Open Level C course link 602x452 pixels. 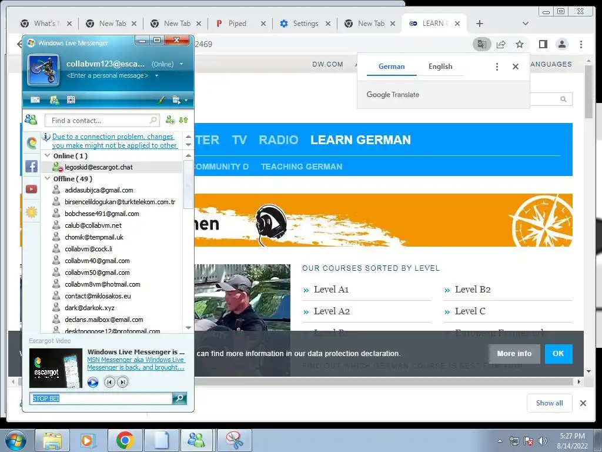click(470, 311)
